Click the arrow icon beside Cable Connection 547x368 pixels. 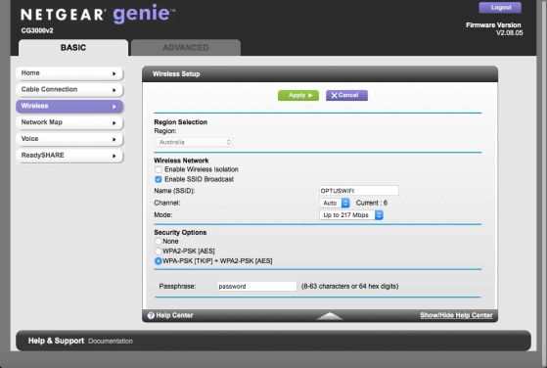[114, 90]
